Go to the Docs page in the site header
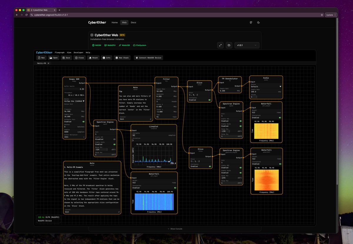 point(134,22)
